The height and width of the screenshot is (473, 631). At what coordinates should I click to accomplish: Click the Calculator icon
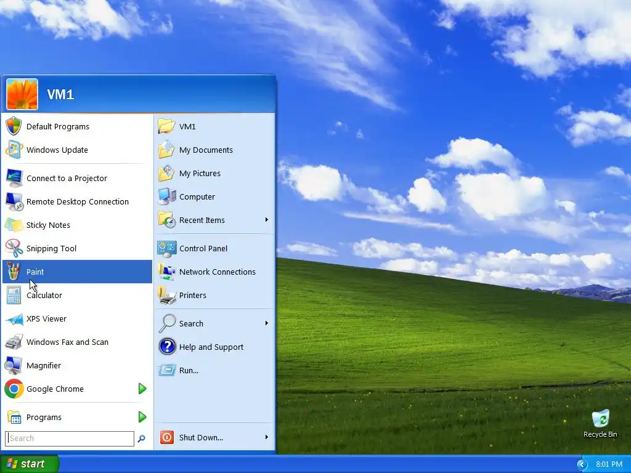14,295
